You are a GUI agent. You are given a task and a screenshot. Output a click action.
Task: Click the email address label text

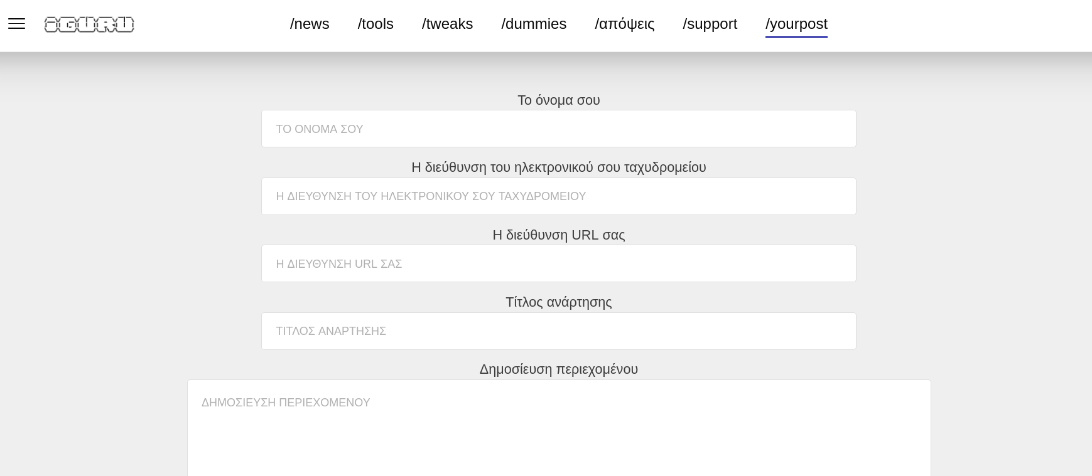[x=558, y=167]
